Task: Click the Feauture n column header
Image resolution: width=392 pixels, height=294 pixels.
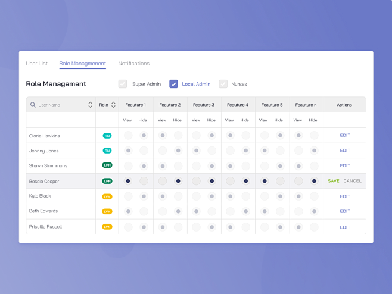Action: coord(306,105)
